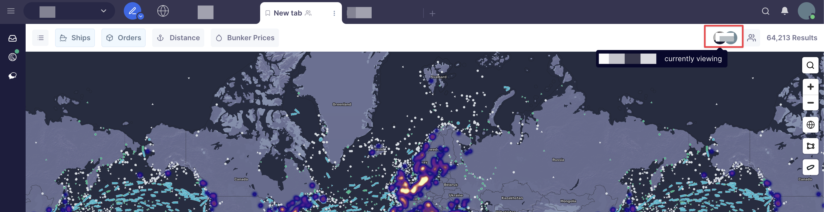Click the pen edit mode icon
824x212 pixels.
click(132, 11)
